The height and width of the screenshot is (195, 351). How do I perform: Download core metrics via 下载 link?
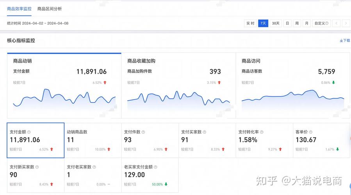tap(345, 41)
